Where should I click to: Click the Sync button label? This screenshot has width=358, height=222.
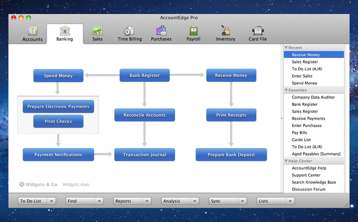[216, 201]
